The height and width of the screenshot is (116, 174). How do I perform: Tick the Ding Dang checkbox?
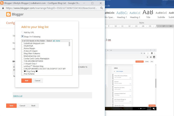pyautogui.click(x=22, y=71)
